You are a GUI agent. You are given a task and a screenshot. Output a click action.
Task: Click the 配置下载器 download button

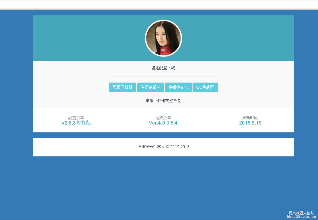[122, 87]
